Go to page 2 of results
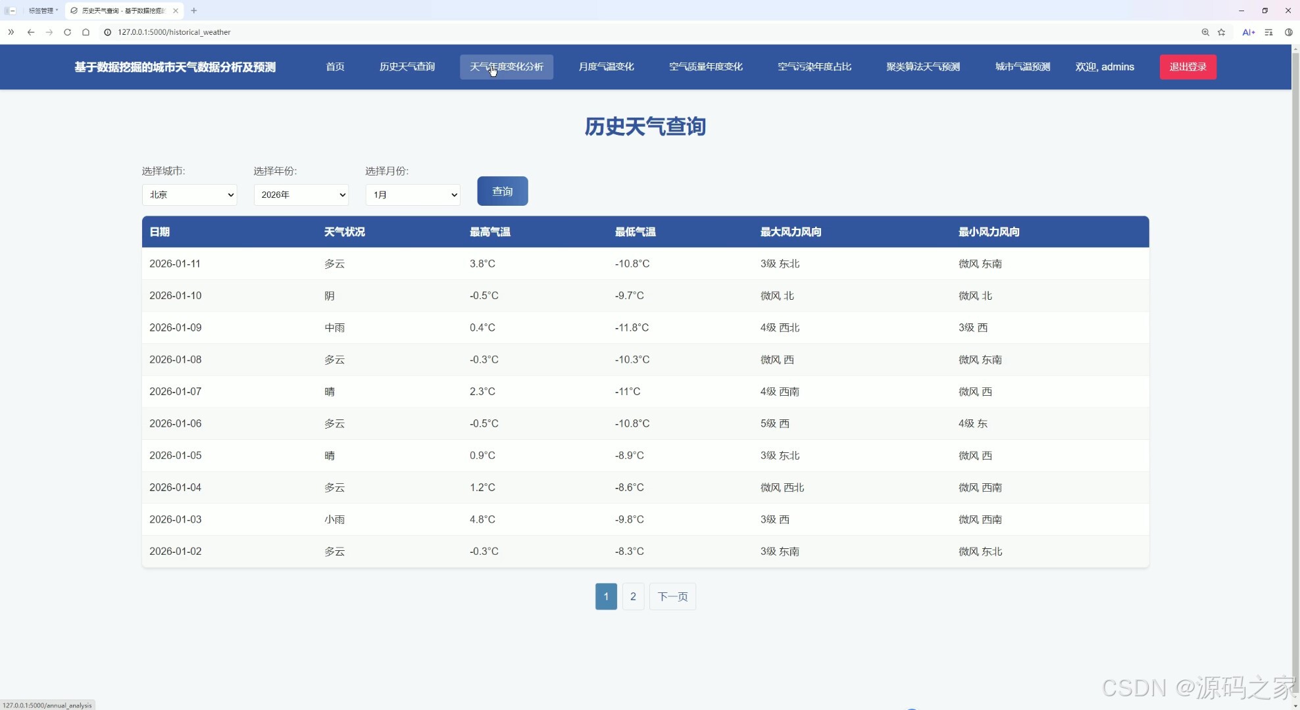The image size is (1300, 710). point(633,596)
